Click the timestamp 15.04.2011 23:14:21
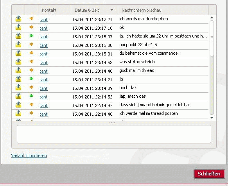Image resolution: width=228 pixels, height=186 pixels. [x=92, y=80]
